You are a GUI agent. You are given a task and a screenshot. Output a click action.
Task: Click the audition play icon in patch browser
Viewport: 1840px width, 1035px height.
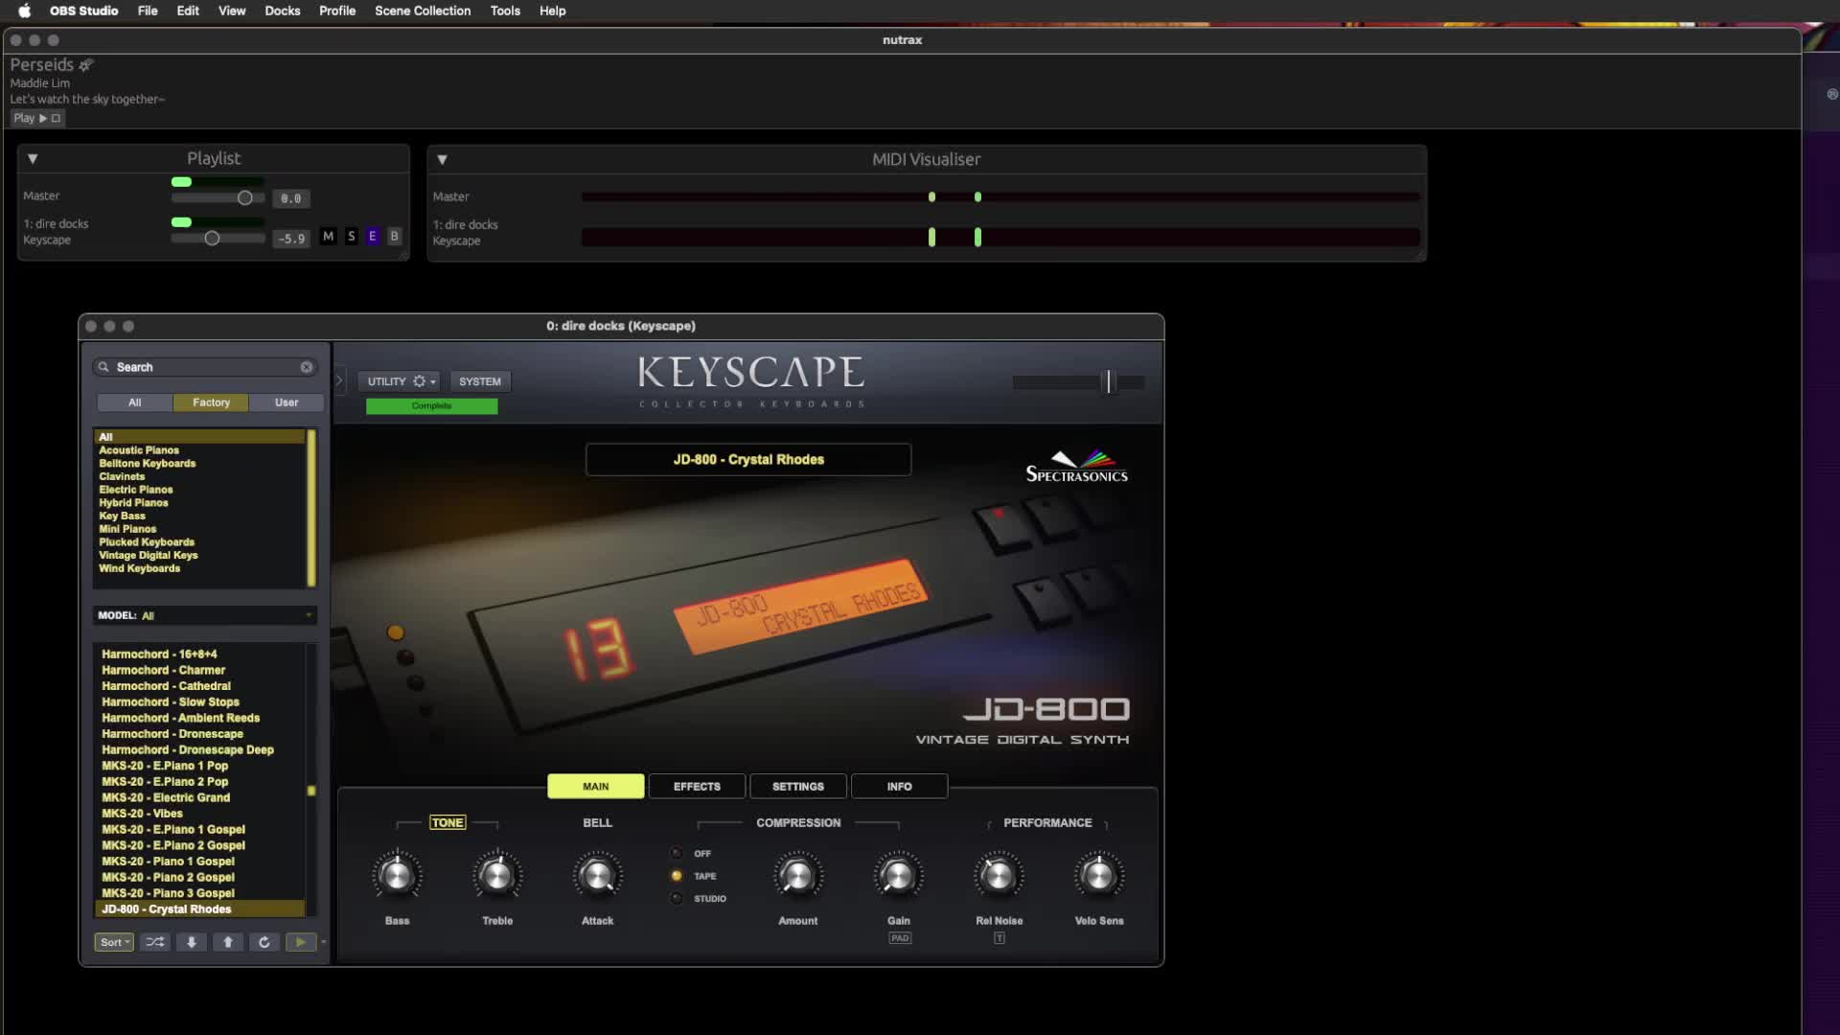coord(300,942)
